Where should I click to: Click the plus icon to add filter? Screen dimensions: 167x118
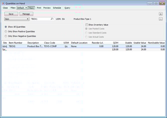161,14
